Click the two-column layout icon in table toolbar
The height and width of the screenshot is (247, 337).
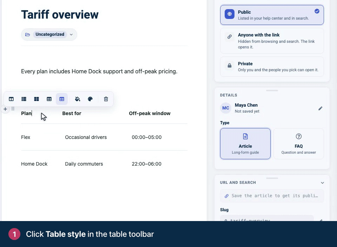(x=11, y=99)
